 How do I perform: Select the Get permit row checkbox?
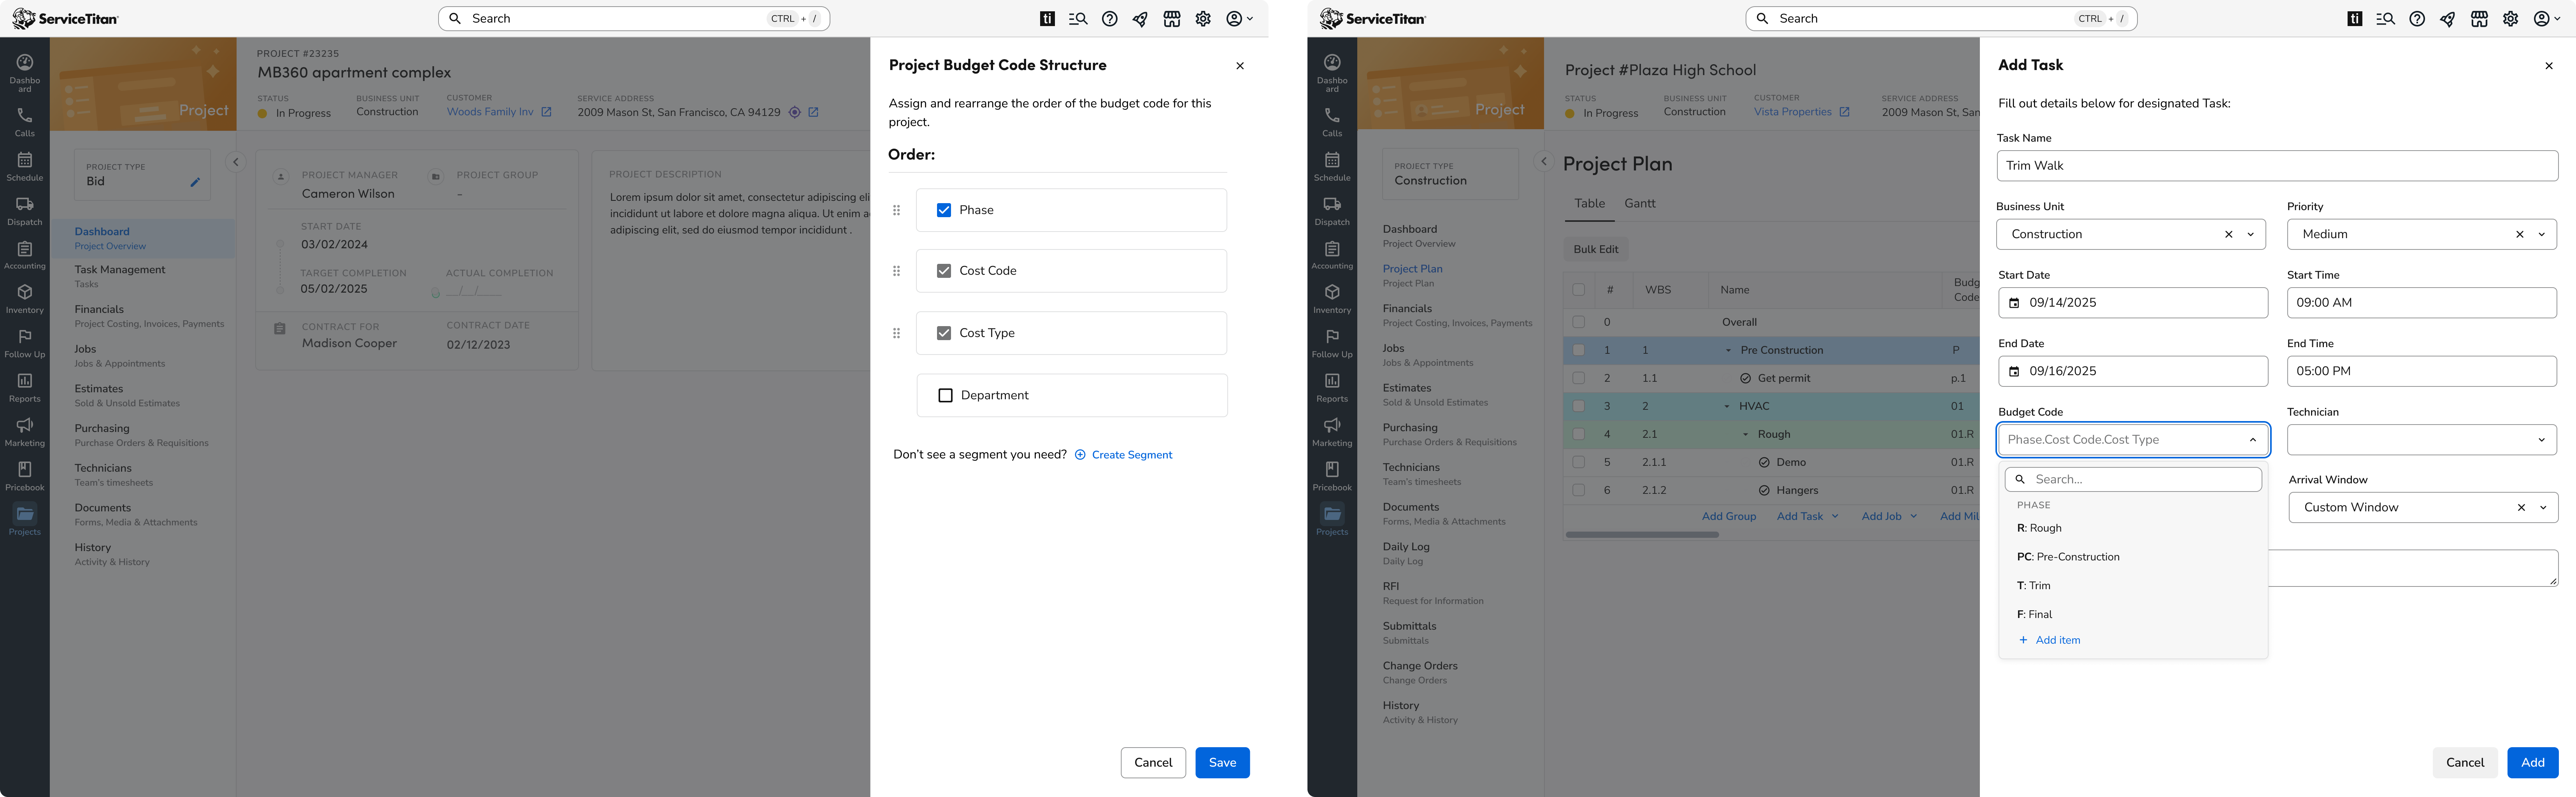(x=1578, y=378)
